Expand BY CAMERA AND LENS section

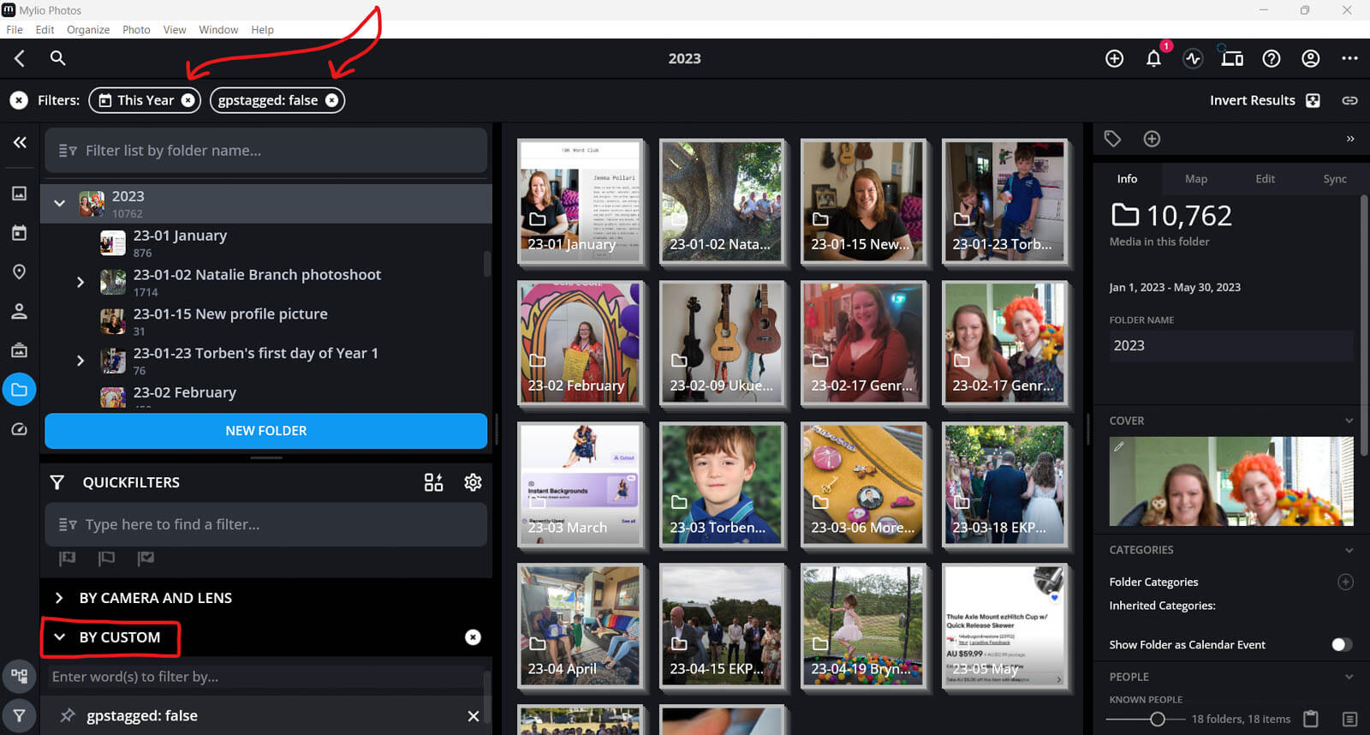[59, 598]
